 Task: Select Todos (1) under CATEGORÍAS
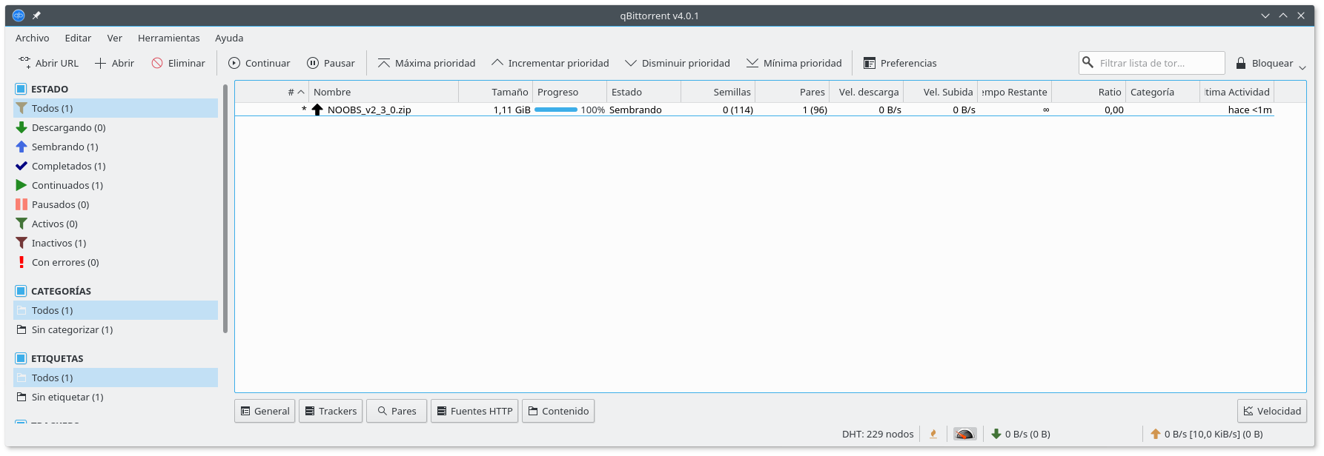pyautogui.click(x=116, y=310)
